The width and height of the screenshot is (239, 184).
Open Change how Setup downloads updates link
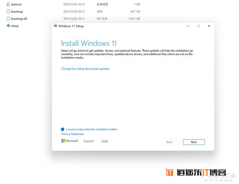(x=85, y=69)
